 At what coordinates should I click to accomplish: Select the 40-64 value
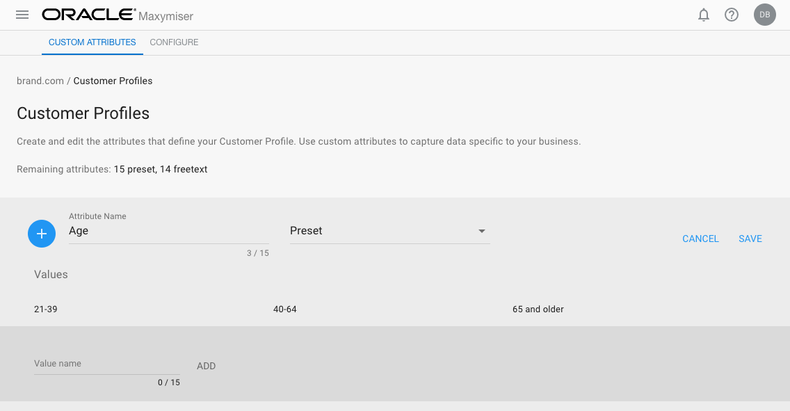click(x=285, y=309)
